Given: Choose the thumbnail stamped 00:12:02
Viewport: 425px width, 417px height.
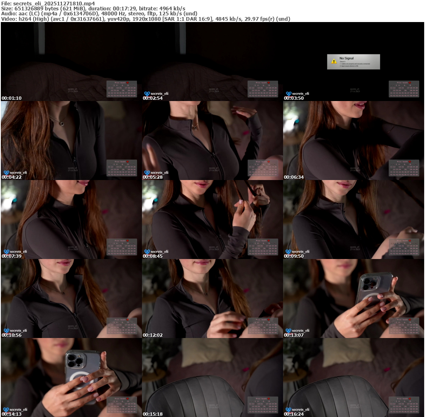Looking at the screenshot, I should (212, 299).
